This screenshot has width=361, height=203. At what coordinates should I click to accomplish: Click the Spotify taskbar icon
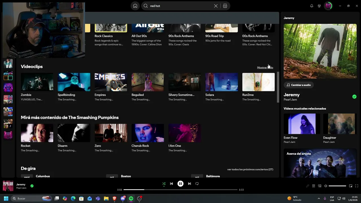pos(131,198)
